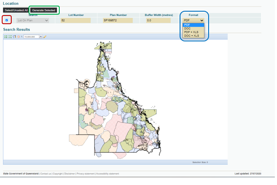Open the Contact us footer link
277x185 pixels.
tap(45, 174)
